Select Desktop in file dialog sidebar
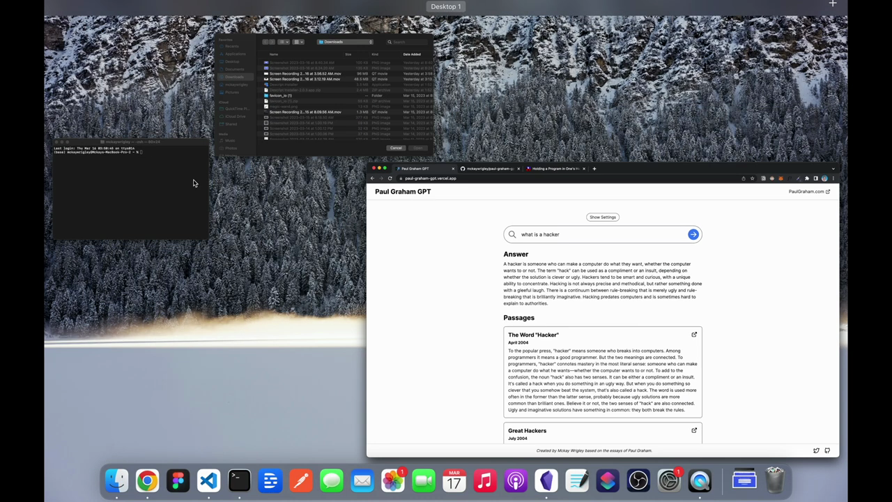Image resolution: width=892 pixels, height=502 pixels. [232, 61]
